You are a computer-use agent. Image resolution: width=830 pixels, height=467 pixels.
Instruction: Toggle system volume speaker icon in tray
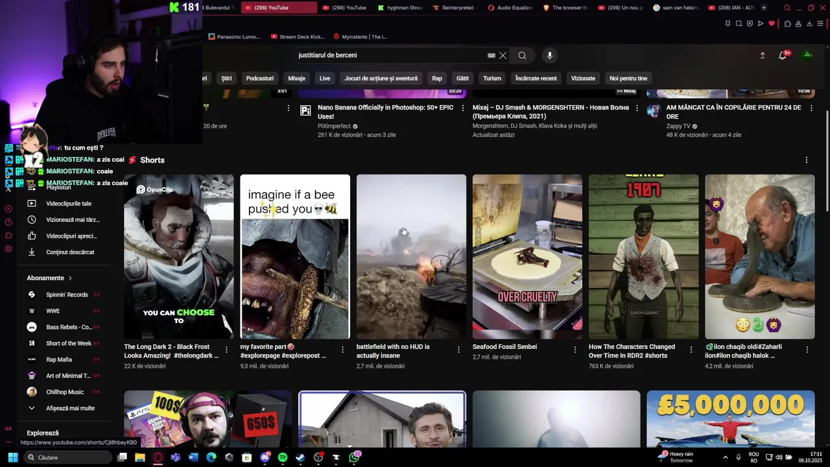pyautogui.click(x=780, y=457)
